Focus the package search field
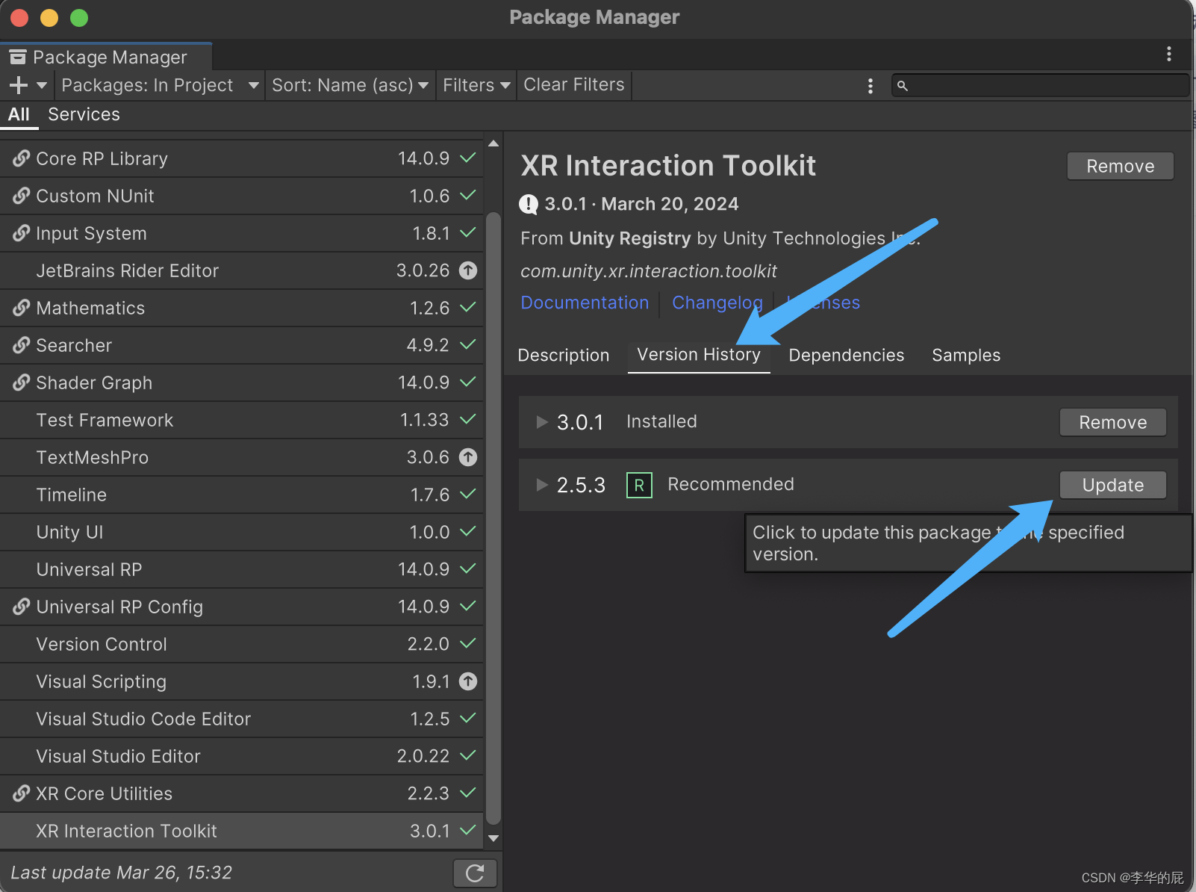This screenshot has height=892, width=1196. click(1040, 85)
